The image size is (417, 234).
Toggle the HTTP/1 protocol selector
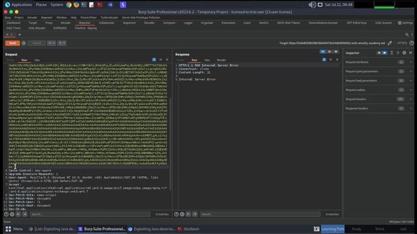coord(402,43)
